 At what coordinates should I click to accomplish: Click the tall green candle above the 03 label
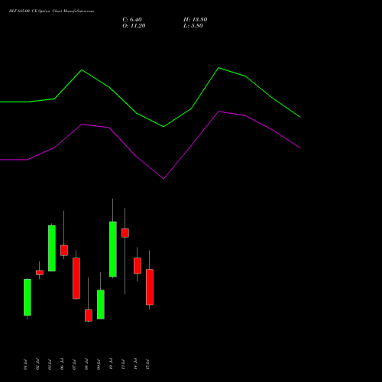click(52, 248)
